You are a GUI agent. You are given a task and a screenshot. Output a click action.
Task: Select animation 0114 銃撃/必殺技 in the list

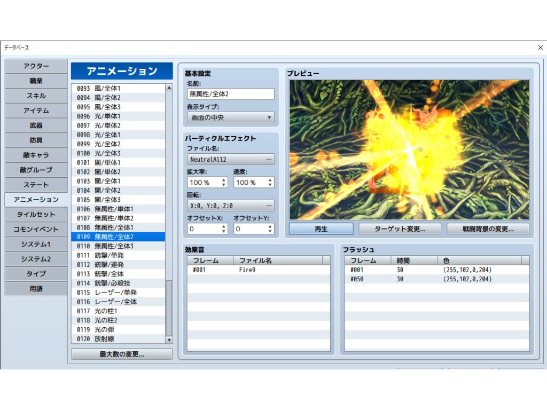[x=118, y=283]
